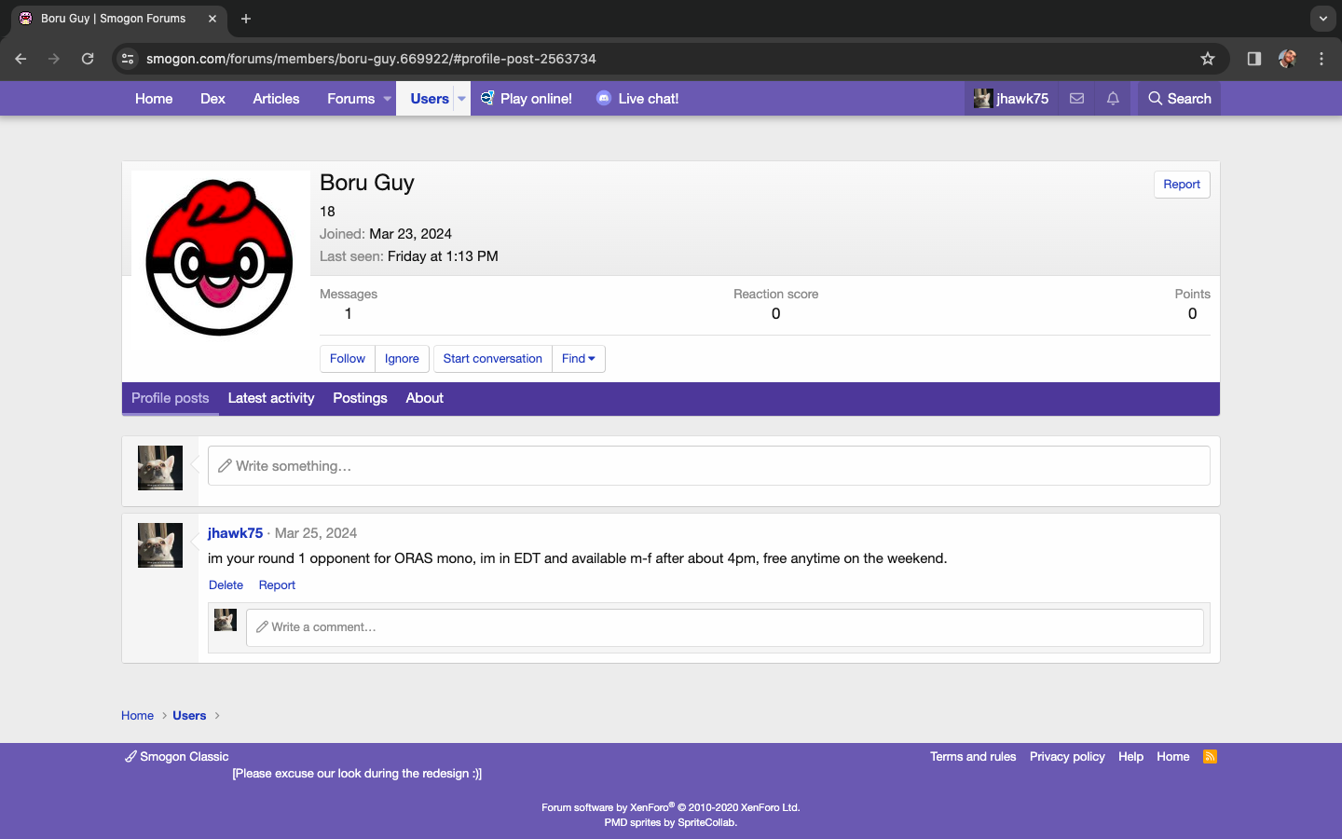The height and width of the screenshot is (839, 1342).
Task: Open Chrome three-dot menu
Action: pyautogui.click(x=1321, y=59)
